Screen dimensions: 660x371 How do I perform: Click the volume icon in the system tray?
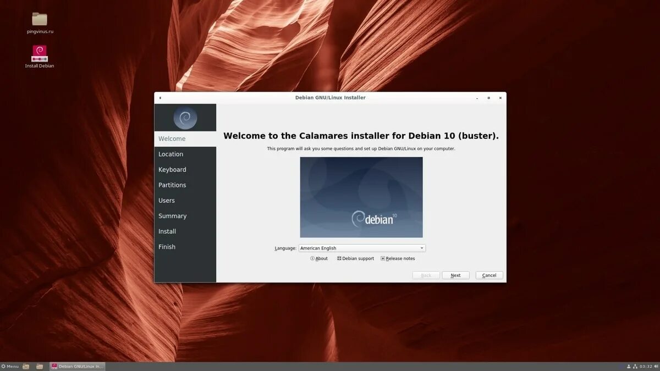point(656,367)
